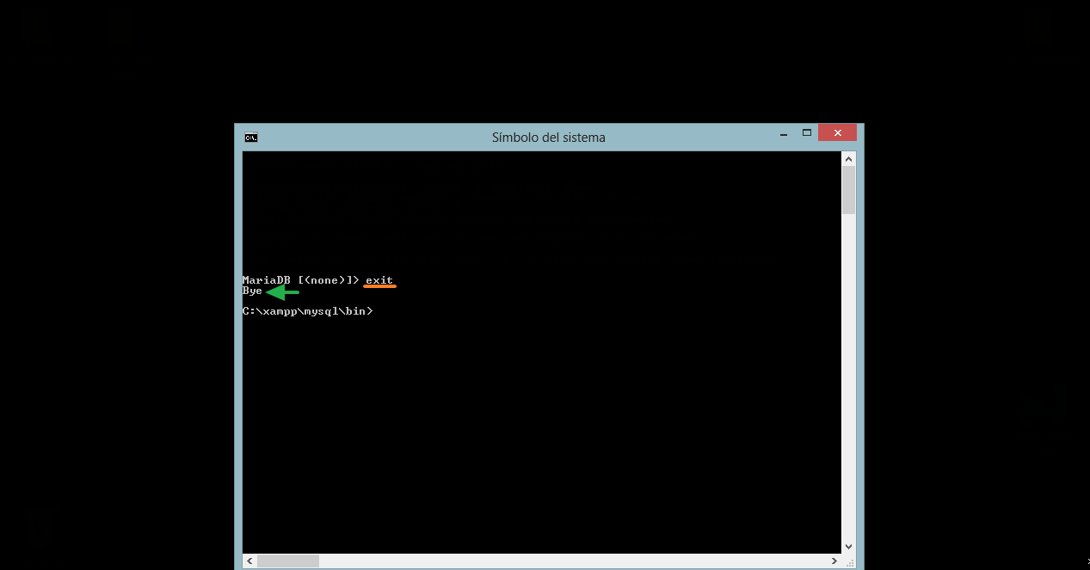Click the scroll down arrow on the vertical scrollbar

(848, 545)
